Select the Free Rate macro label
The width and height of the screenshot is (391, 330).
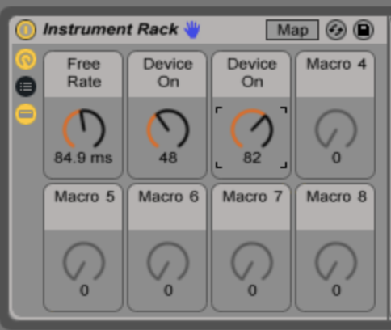point(84,73)
